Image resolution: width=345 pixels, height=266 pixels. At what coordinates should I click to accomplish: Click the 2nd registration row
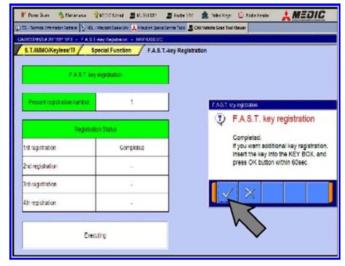coord(95,166)
